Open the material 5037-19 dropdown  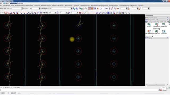point(40,8)
